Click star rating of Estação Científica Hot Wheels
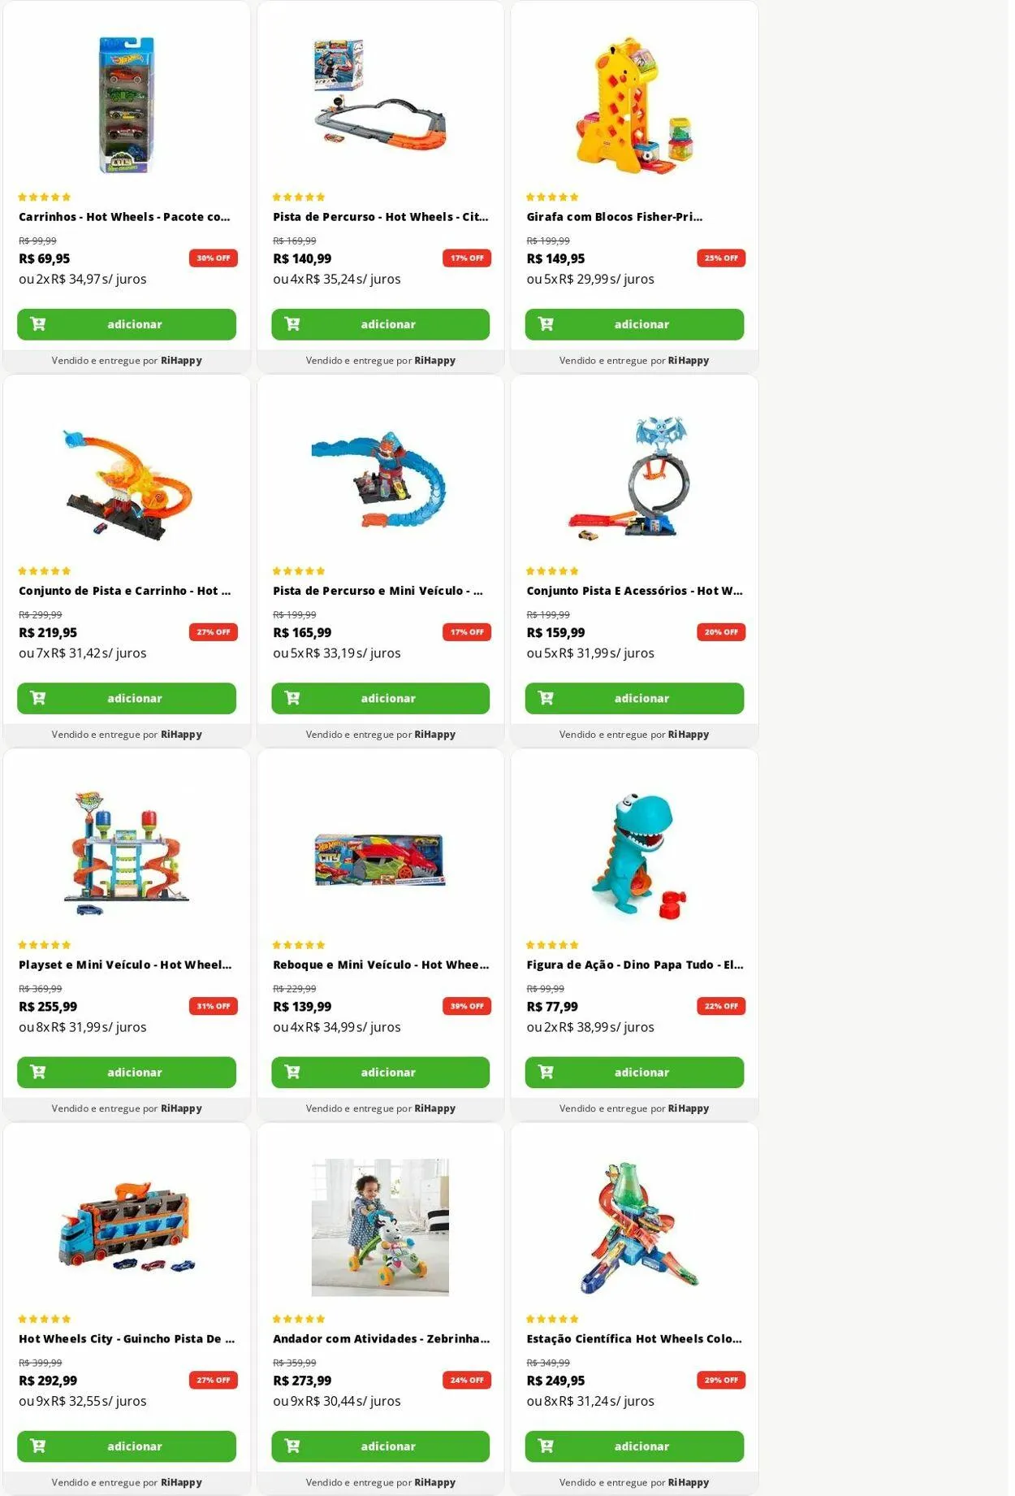 click(552, 1319)
